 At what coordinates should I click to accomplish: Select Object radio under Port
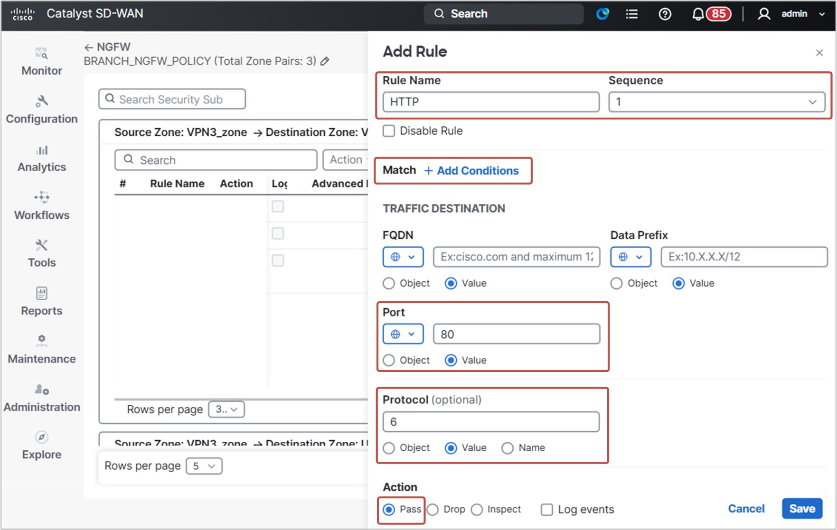389,361
